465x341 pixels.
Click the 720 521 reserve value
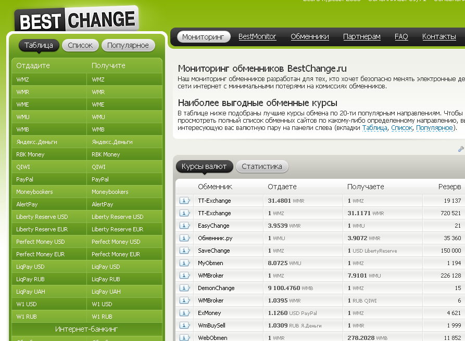tap(450, 213)
